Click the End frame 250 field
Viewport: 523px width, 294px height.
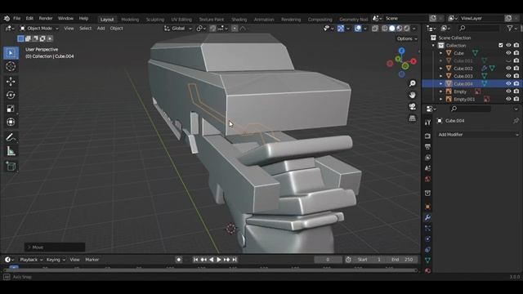(402, 260)
